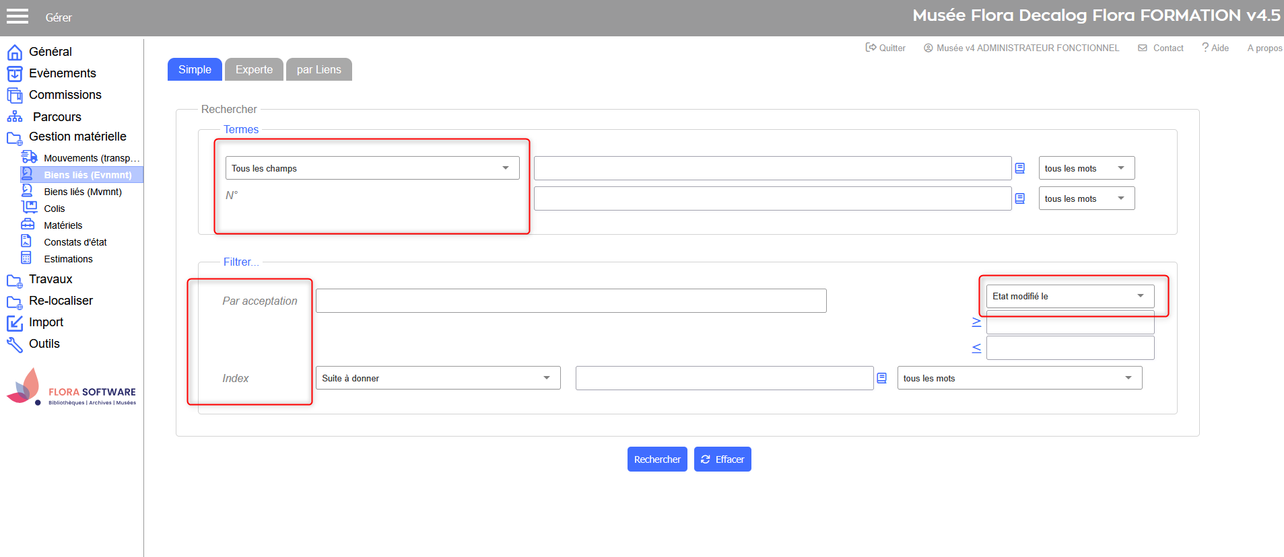The height and width of the screenshot is (557, 1284).
Task: Expand the 'Etat modifié le' dropdown
Action: [1069, 296]
